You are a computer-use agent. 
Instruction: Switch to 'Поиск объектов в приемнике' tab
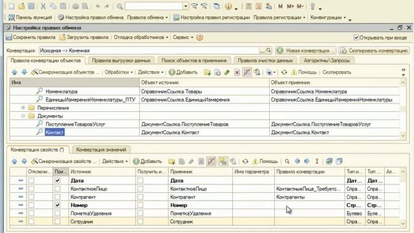194,60
